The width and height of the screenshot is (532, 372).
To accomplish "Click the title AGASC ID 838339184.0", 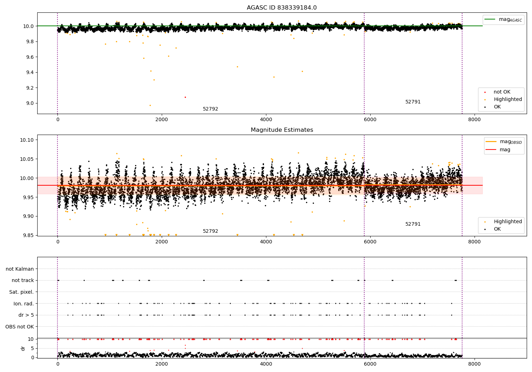I will pyautogui.click(x=282, y=8).
